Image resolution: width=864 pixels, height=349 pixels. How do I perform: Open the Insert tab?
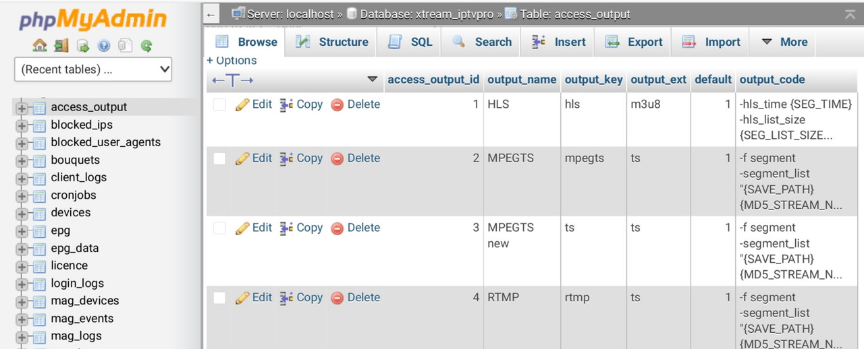click(x=558, y=42)
